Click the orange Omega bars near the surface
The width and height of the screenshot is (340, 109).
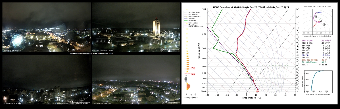(x=188, y=87)
